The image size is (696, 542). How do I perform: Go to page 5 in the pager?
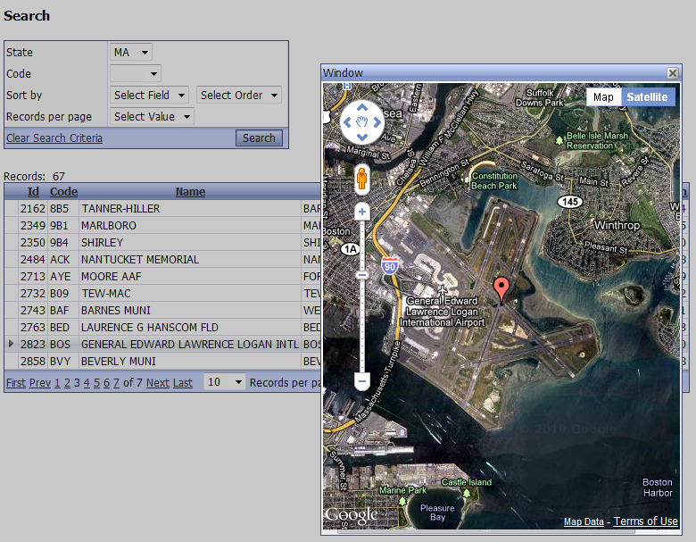tap(96, 382)
